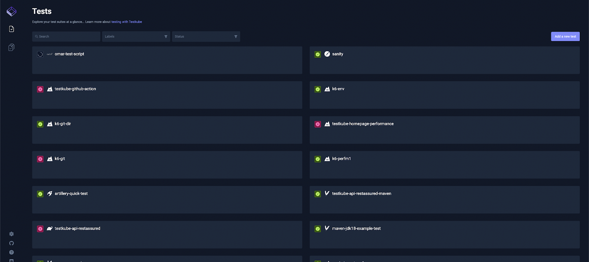The image size is (589, 262).
Task: Follow the testing with Testkube link
Action: [127, 22]
